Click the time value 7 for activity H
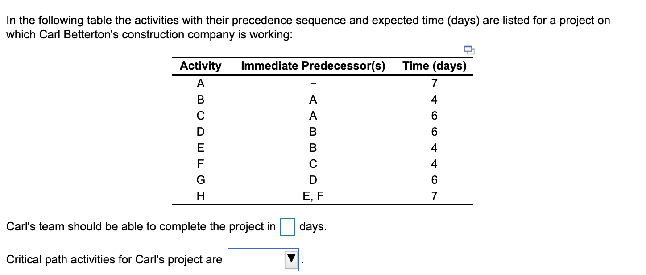646x275 pixels. pyautogui.click(x=435, y=196)
